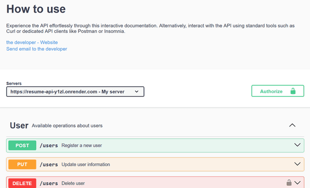
Task: Click the Authorize button
Action: 278,91
